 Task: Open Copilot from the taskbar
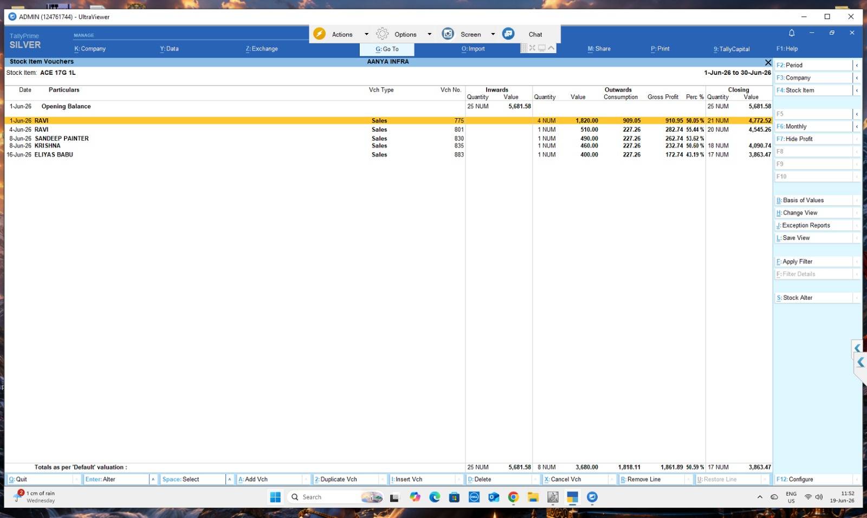click(x=415, y=497)
